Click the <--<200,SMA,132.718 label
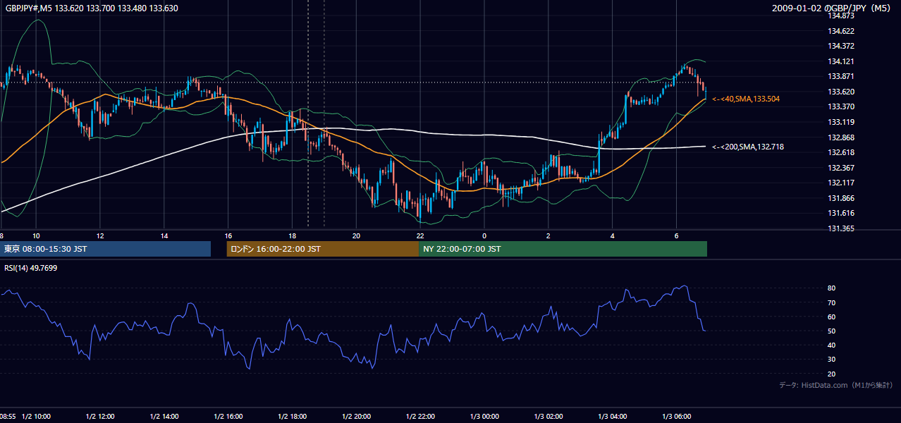Viewport: 901px width, 423px height. click(749, 147)
